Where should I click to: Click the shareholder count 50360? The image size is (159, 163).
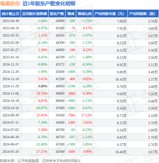point(60,115)
